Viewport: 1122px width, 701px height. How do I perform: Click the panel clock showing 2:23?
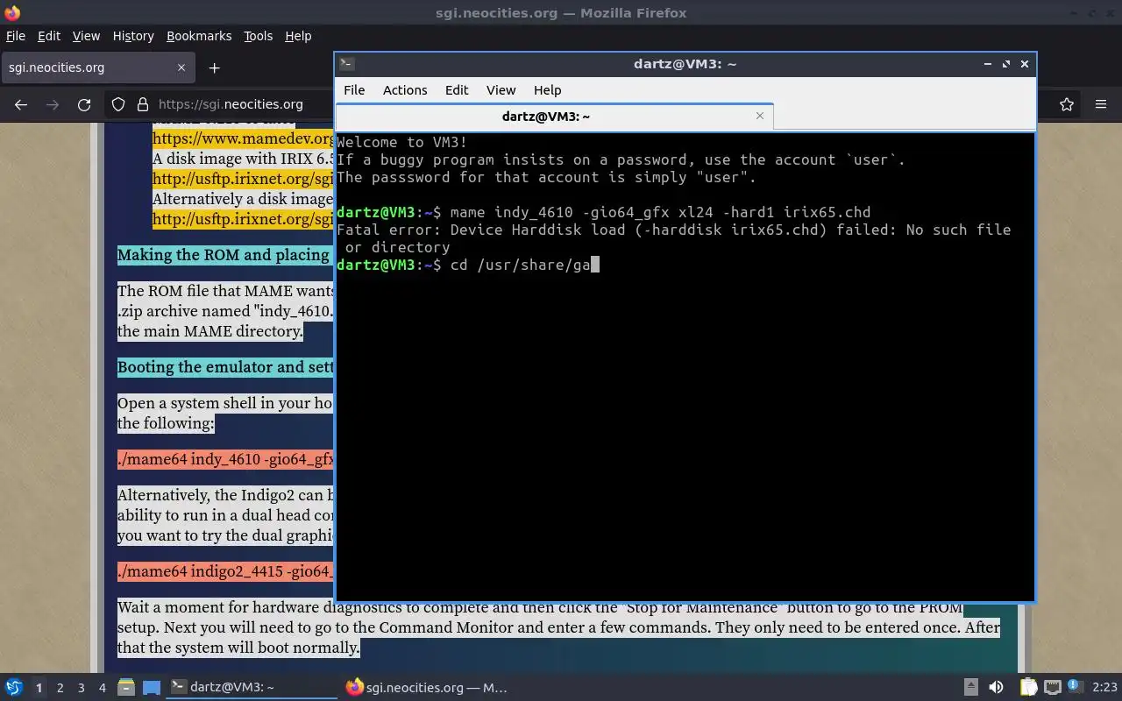tap(1104, 688)
